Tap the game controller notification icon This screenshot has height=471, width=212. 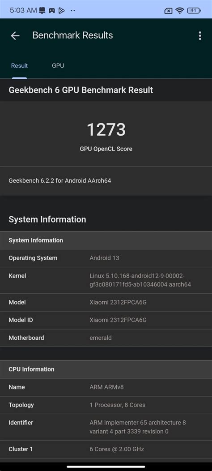click(52, 10)
